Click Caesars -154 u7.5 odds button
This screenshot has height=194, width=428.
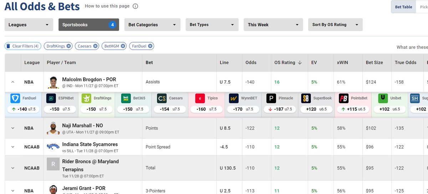[x=170, y=109]
